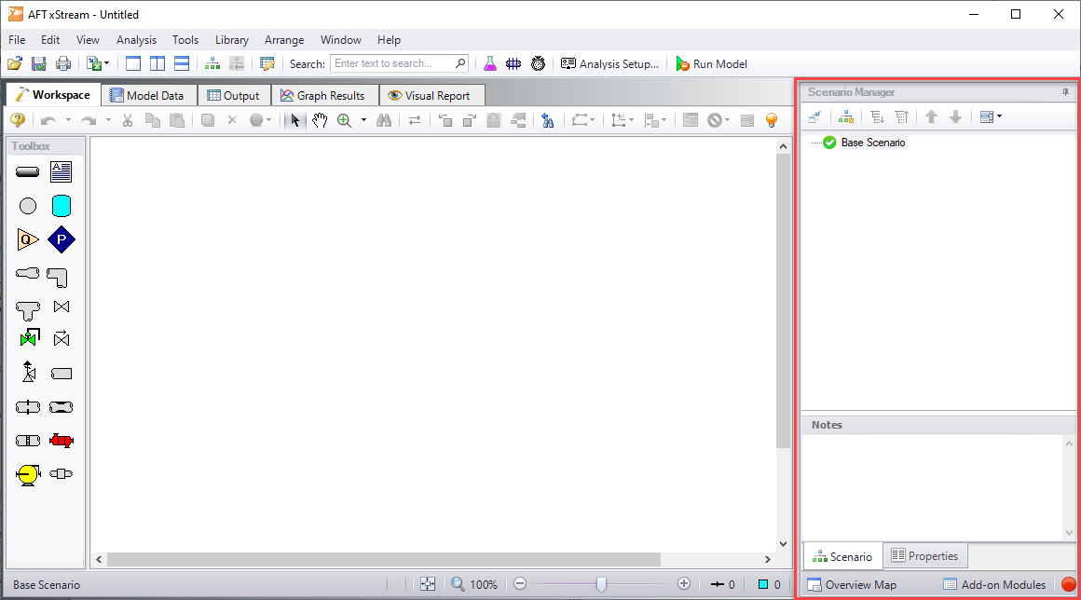Open the Add-on Modules panel
Image resolution: width=1081 pixels, height=600 pixels.
[994, 585]
